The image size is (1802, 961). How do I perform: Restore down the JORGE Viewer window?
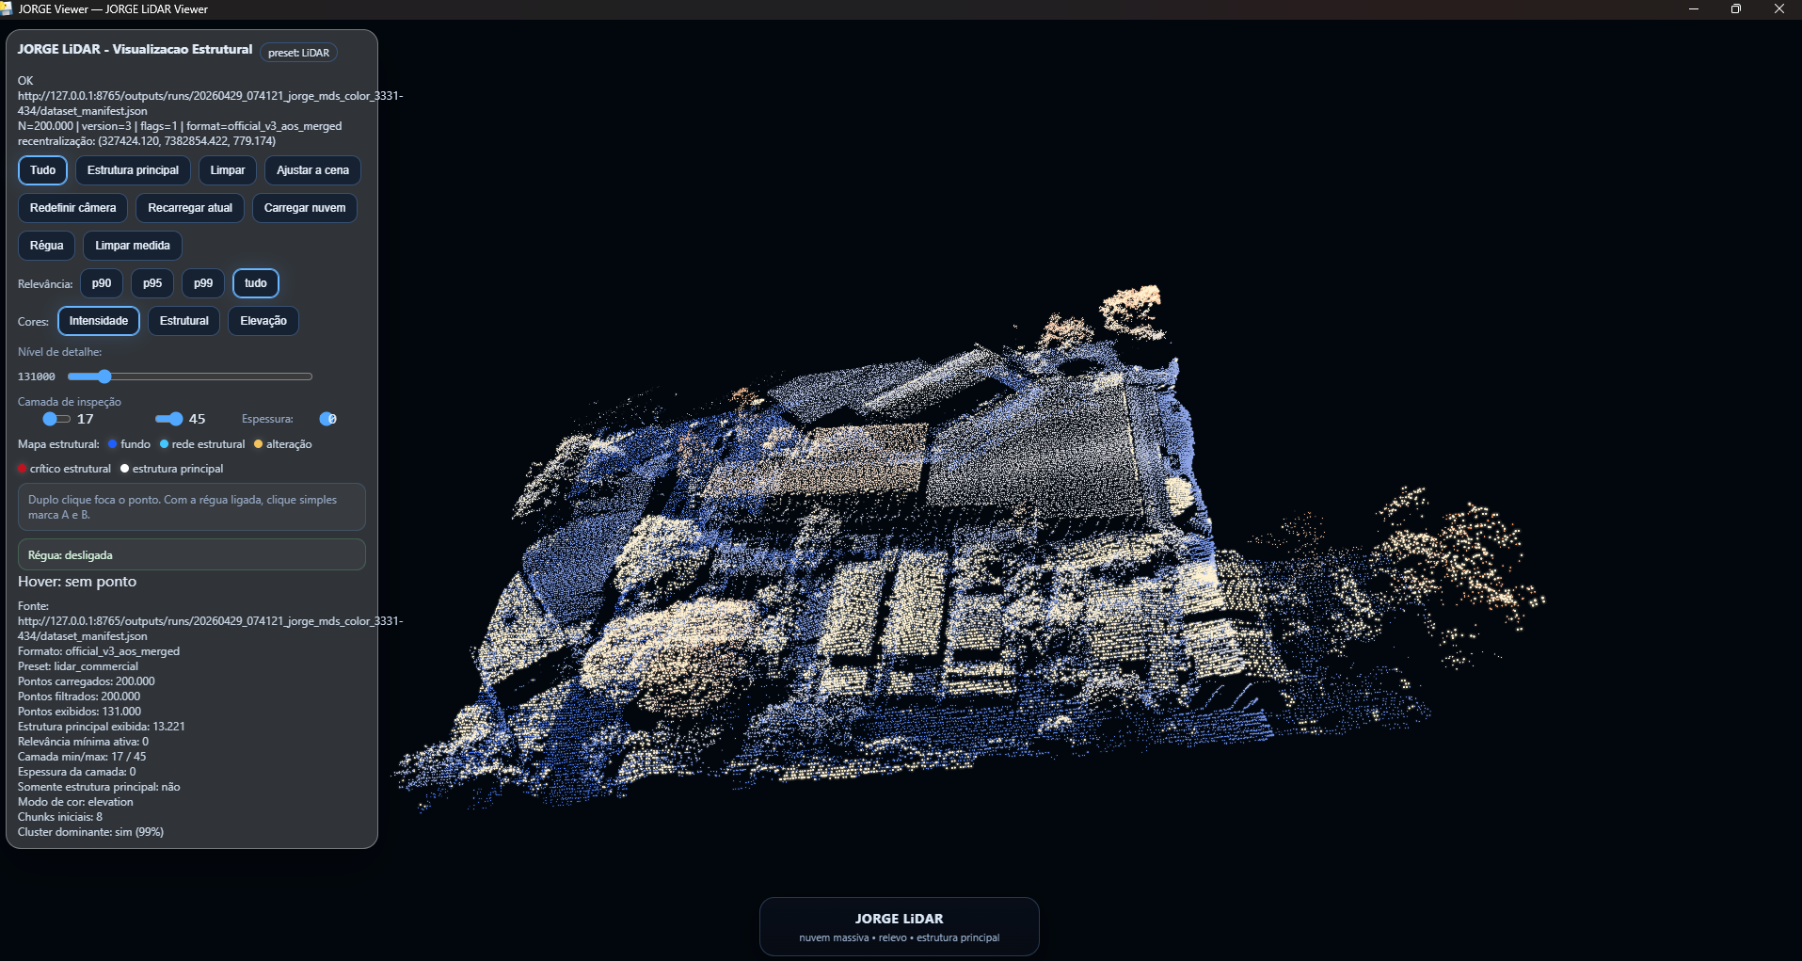[x=1736, y=8]
